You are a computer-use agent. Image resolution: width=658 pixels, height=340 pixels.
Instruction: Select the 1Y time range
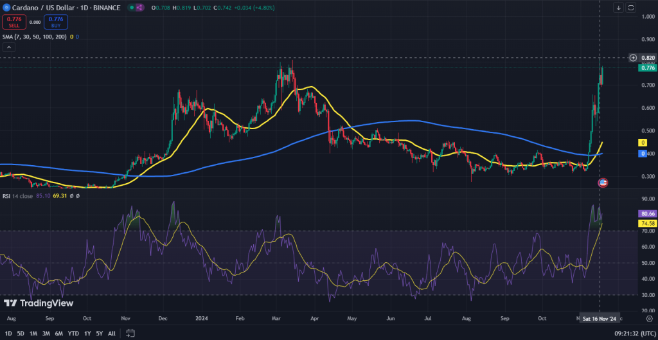87,334
